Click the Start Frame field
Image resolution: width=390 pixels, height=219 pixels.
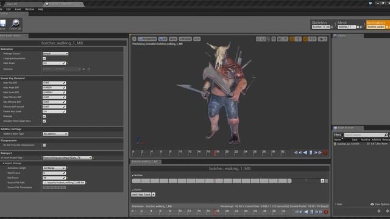pos(54,173)
